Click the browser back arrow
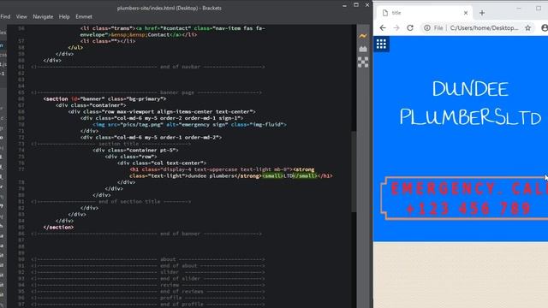 point(383,28)
